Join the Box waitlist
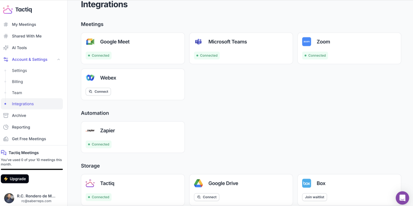413x206 pixels. click(315, 197)
